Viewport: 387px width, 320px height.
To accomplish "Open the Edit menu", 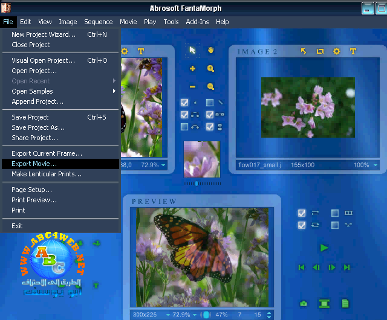I will click(x=25, y=22).
